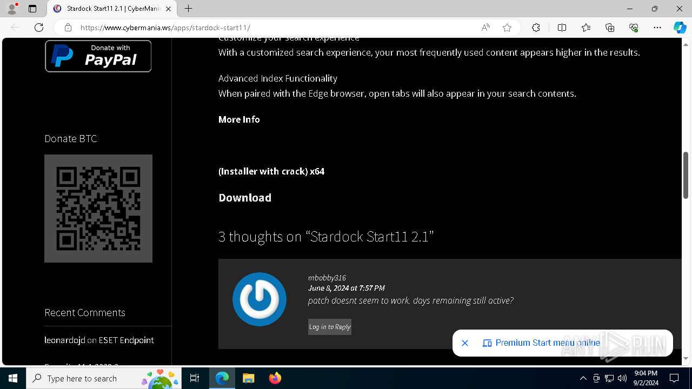Click Log in to Reply button

click(330, 327)
